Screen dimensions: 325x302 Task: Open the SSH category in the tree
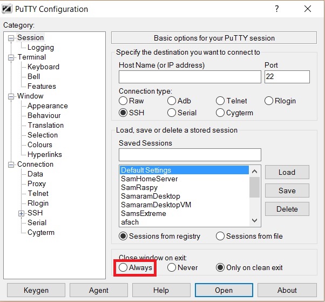(35, 213)
